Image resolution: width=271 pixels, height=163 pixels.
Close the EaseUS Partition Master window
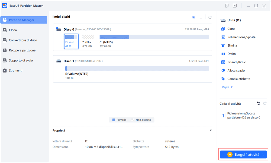[x=264, y=6]
